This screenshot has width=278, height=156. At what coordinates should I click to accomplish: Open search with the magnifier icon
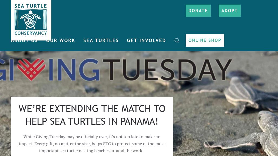tap(177, 40)
